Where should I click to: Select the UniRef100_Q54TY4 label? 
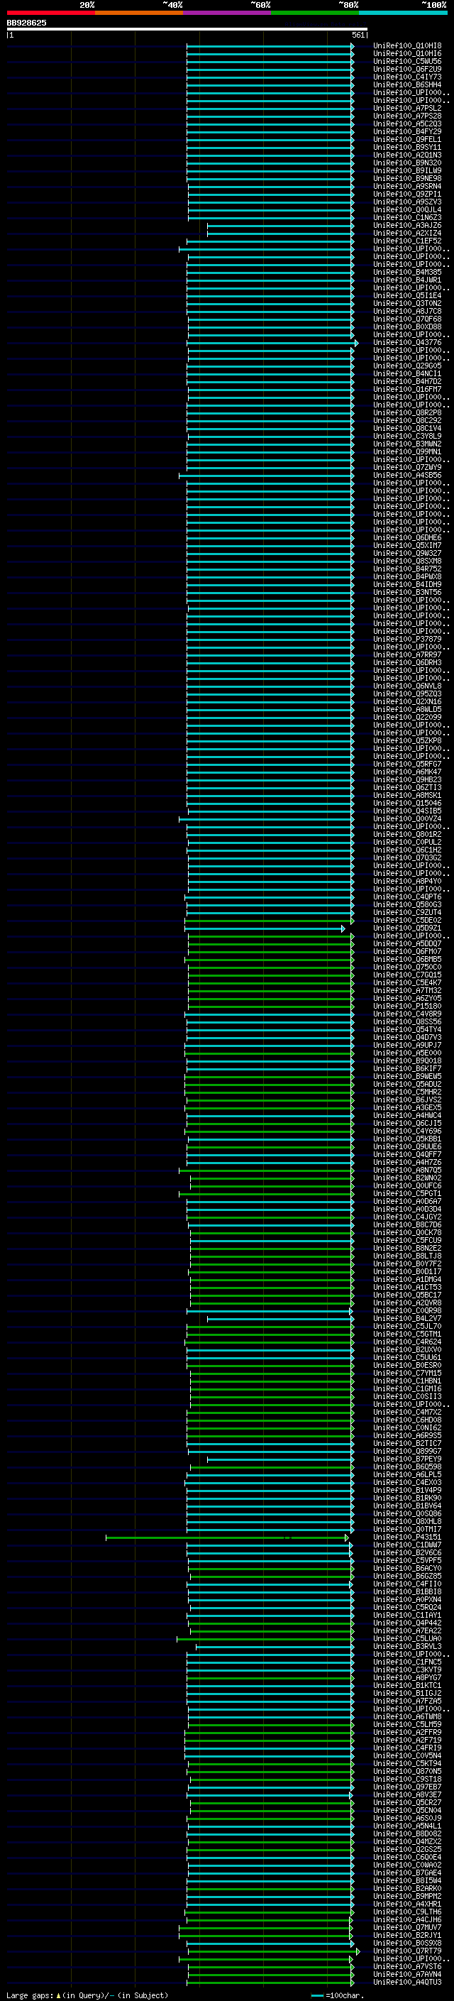click(407, 1029)
